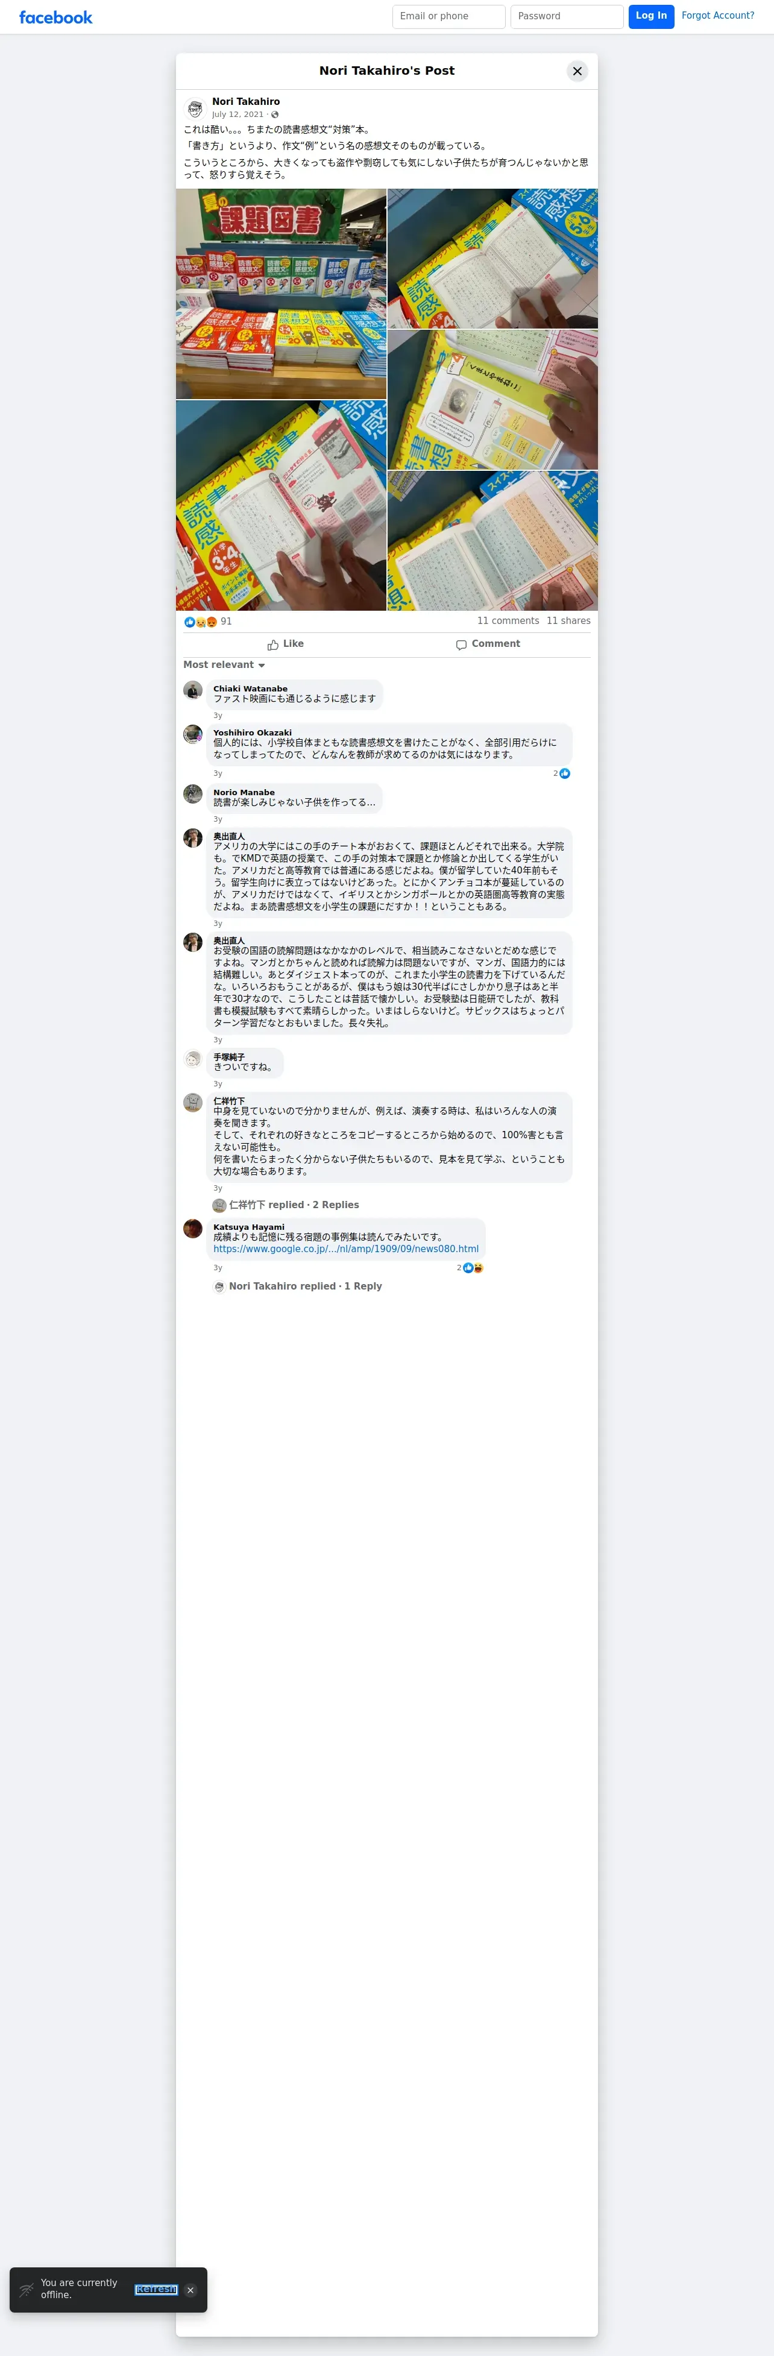Expand the Most relevant sort dropdown

click(224, 665)
